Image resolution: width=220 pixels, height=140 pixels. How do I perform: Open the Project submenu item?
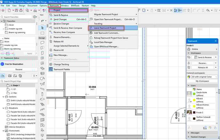point(69,10)
